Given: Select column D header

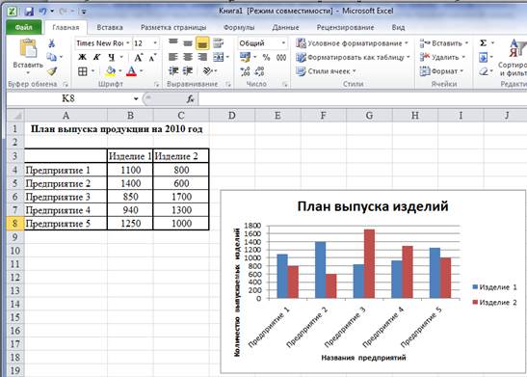Looking at the screenshot, I should click(232, 116).
